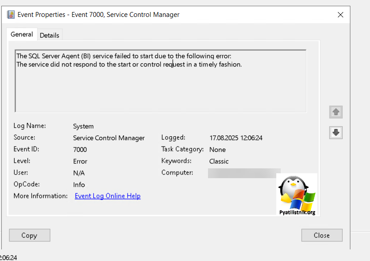
Task: Select the Log Name value System
Action: (83, 126)
